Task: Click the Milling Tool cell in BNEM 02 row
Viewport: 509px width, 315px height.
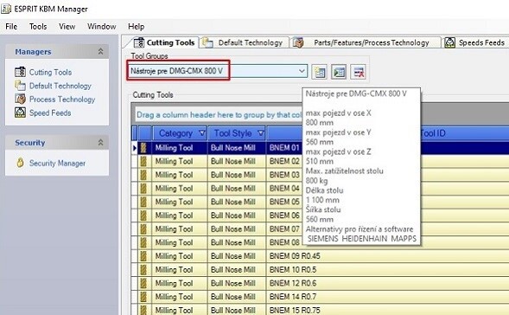Action: coord(180,161)
